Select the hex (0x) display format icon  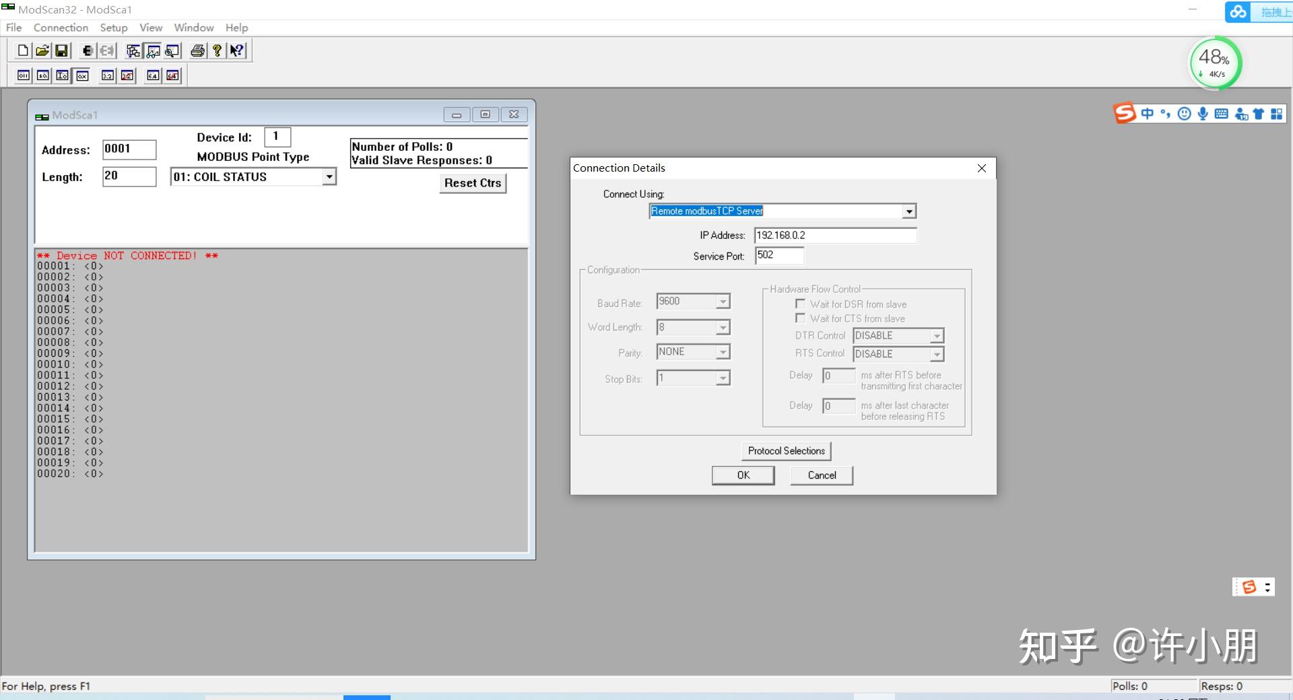point(82,75)
